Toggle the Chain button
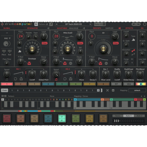Screen dimensions: 147x147 tap(5, 90)
